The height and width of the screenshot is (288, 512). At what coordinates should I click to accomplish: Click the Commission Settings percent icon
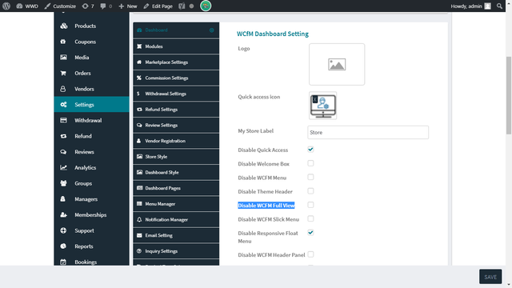pyautogui.click(x=139, y=78)
